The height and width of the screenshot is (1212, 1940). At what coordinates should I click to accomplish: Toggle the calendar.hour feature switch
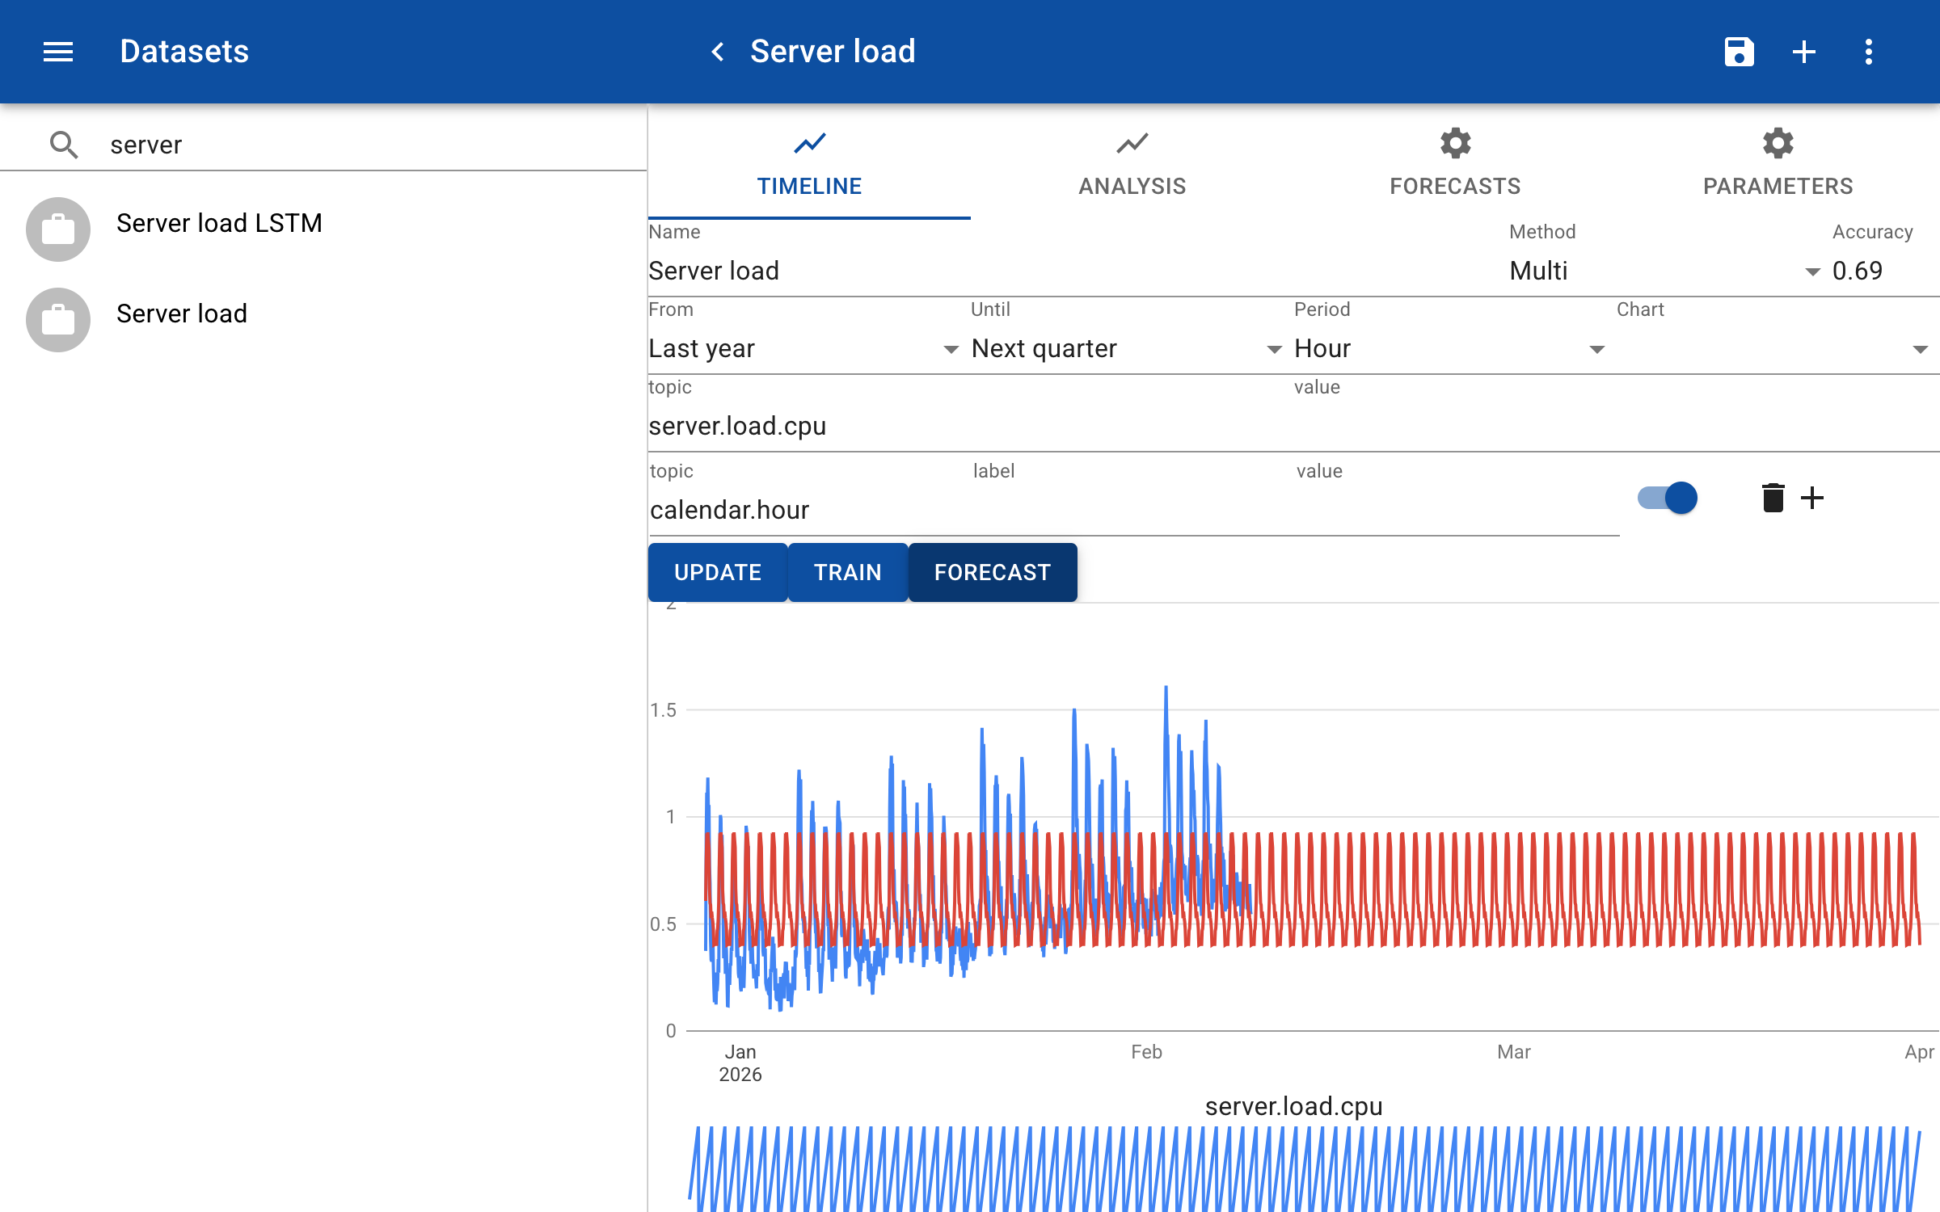click(x=1668, y=498)
